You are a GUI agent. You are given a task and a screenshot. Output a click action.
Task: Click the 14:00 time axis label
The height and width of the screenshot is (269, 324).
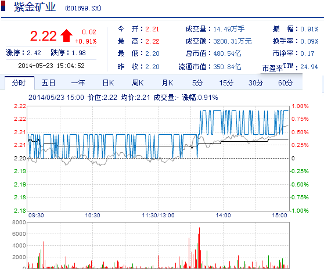pyautogui.click(x=223, y=216)
